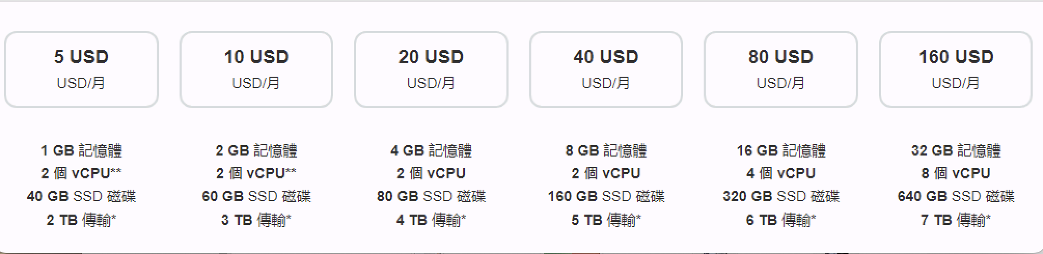1043x254 pixels.
Task: Click the 4 GB 記憶體 spec
Action: click(431, 151)
